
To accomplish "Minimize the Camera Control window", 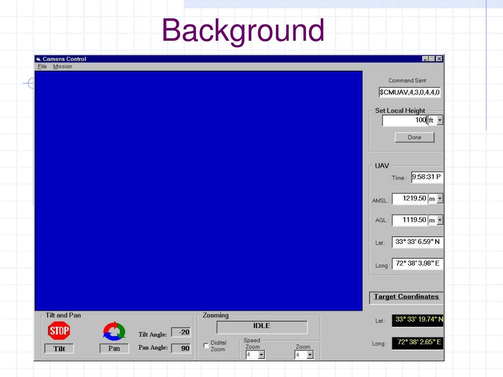I will pyautogui.click(x=425, y=59).
